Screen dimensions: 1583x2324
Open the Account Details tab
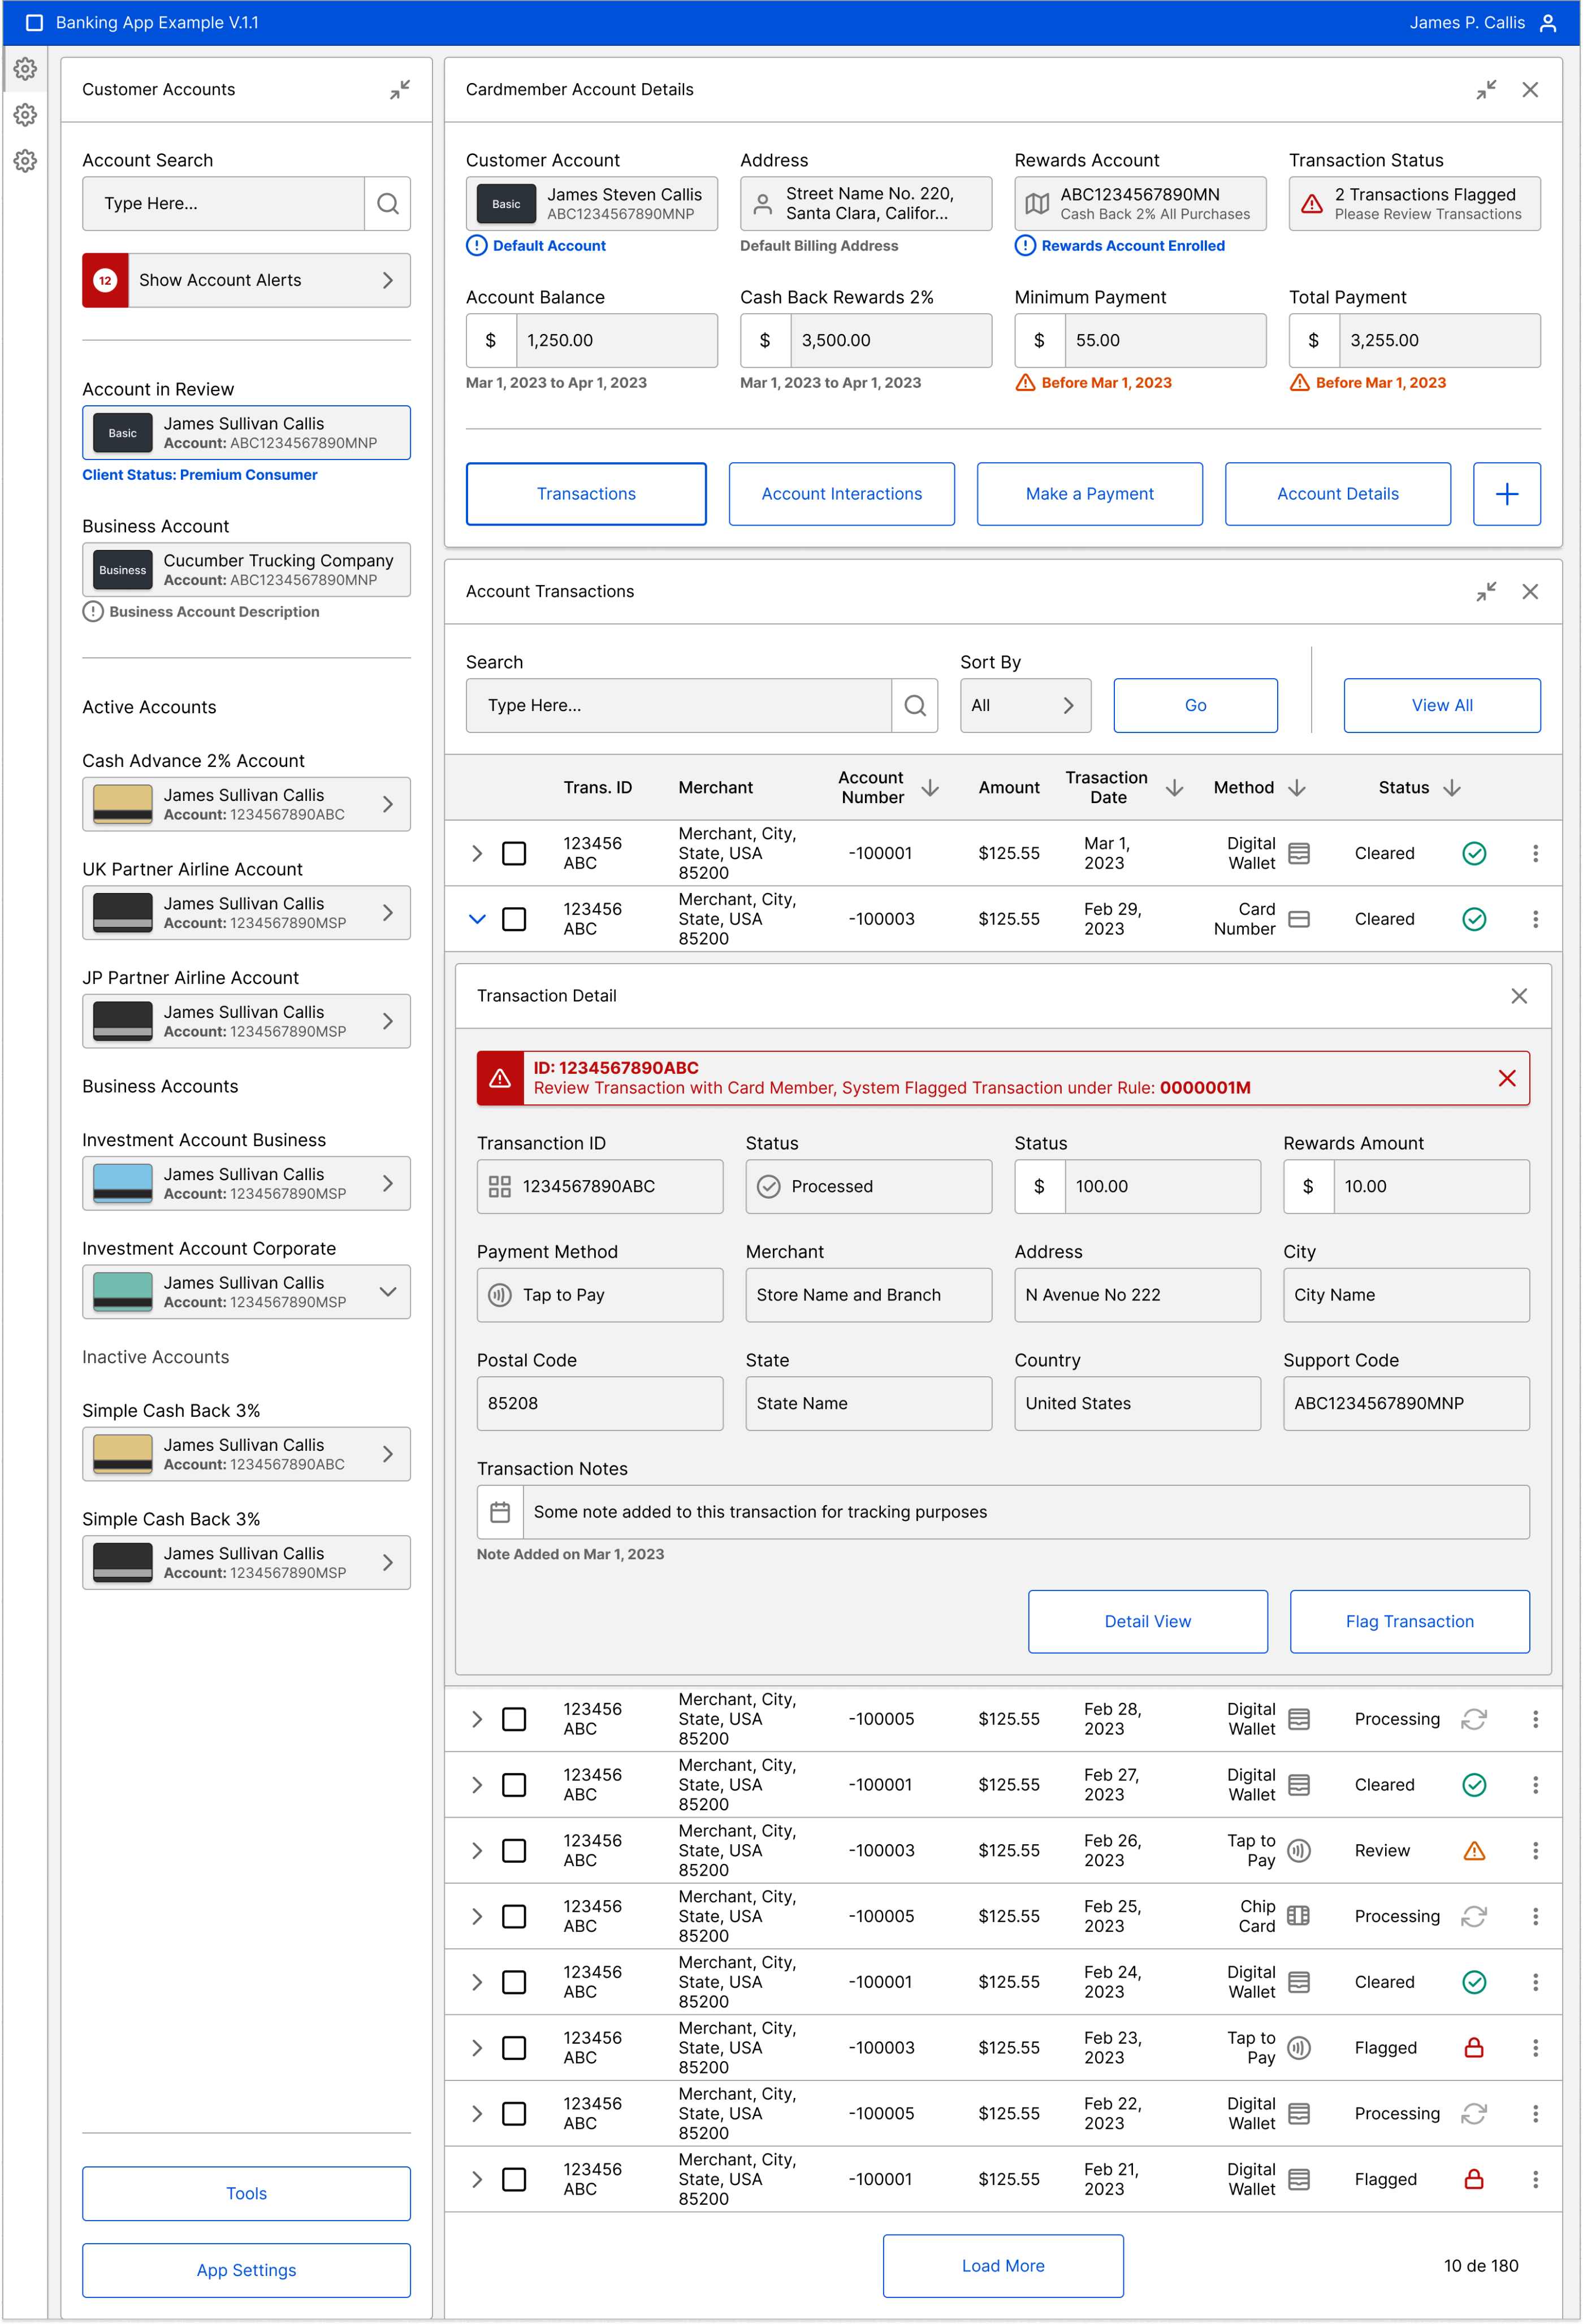[x=1338, y=494]
